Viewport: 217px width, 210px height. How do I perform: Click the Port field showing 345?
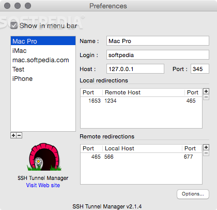tap(200, 69)
